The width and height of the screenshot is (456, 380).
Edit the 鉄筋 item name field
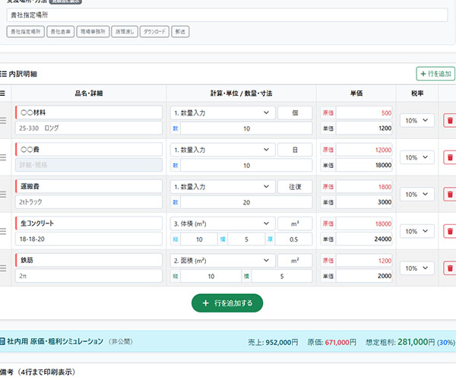pyautogui.click(x=89, y=260)
